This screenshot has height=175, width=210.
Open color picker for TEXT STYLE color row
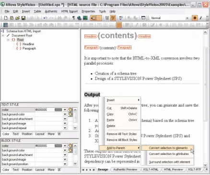click(70, 109)
